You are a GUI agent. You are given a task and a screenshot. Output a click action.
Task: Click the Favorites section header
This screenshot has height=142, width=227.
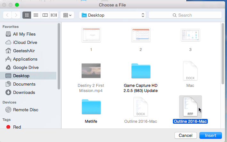(x=11, y=27)
